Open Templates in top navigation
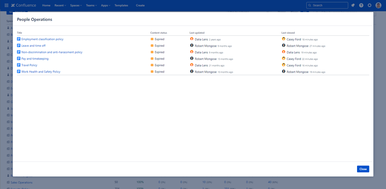This screenshot has width=386, height=189. coord(121,5)
